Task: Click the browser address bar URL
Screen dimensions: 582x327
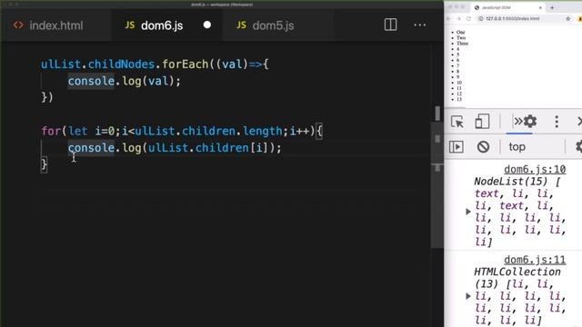Action: [x=512, y=18]
